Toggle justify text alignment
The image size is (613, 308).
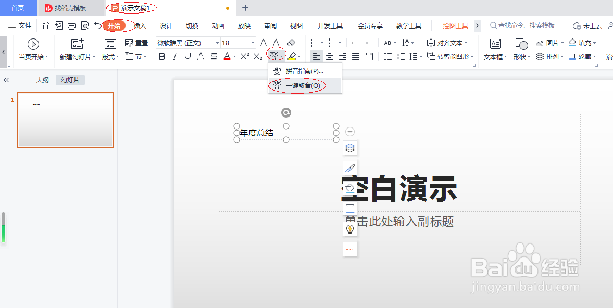click(x=356, y=57)
